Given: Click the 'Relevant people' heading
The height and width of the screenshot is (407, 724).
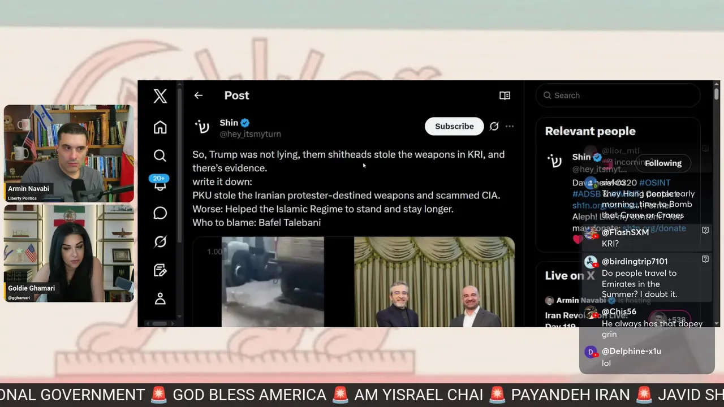Looking at the screenshot, I should (x=590, y=131).
